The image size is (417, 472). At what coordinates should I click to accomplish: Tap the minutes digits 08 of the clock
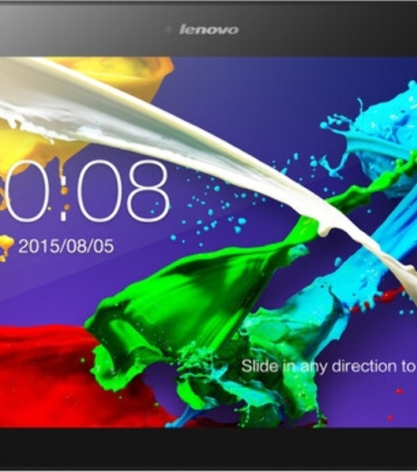[x=123, y=190]
